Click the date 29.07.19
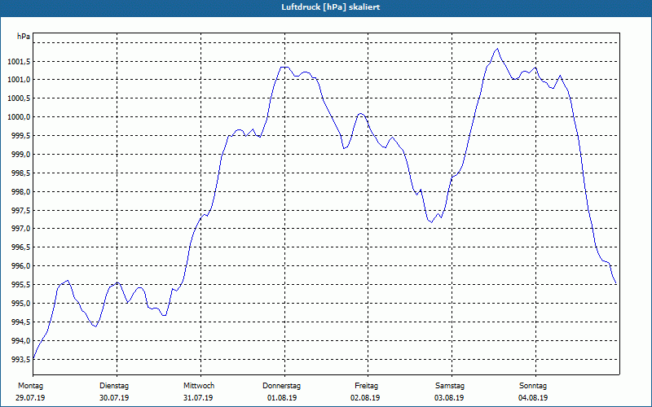Screen dimensions: 652x407 click(30, 398)
